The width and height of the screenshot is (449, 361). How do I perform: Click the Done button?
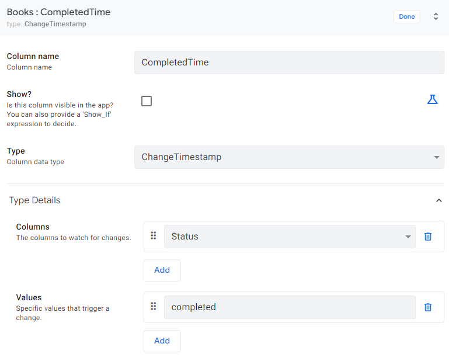406,16
